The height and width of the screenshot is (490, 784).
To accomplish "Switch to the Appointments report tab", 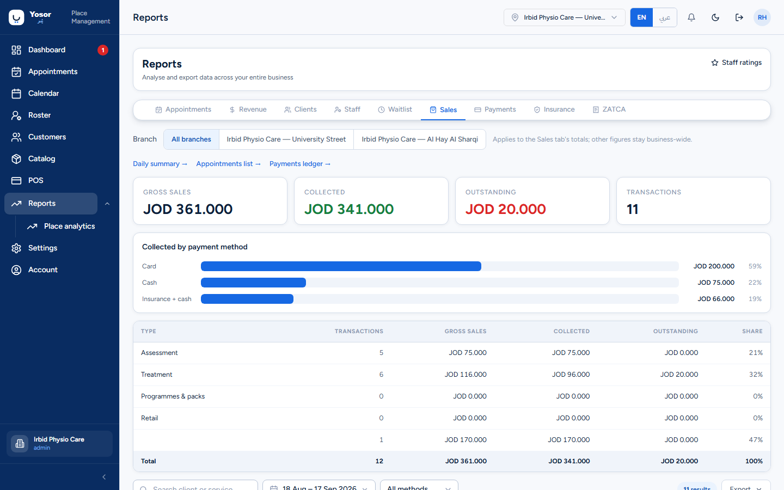I will pyautogui.click(x=183, y=109).
